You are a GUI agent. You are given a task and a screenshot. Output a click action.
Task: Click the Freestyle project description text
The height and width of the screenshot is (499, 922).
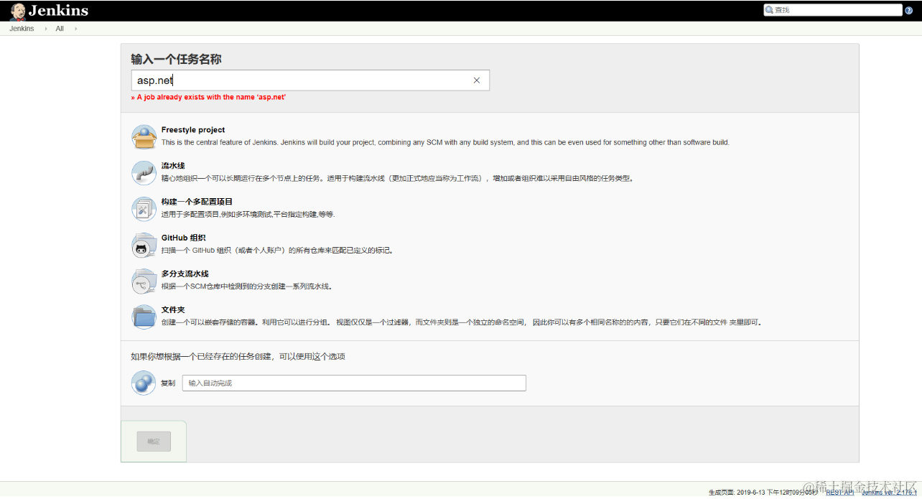(x=445, y=142)
